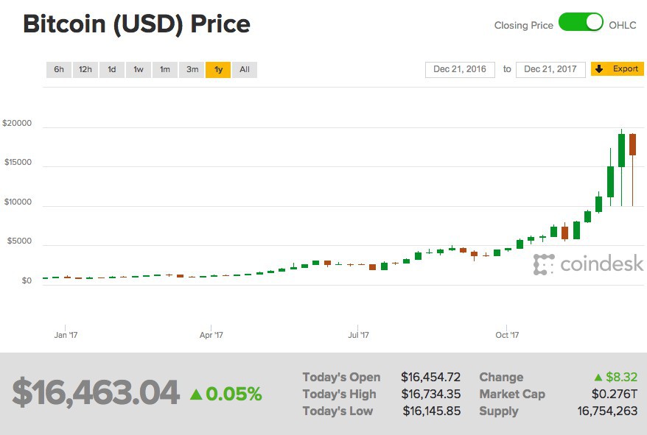Select the 1m time range
Image resolution: width=647 pixels, height=435 pixels.
pos(164,69)
